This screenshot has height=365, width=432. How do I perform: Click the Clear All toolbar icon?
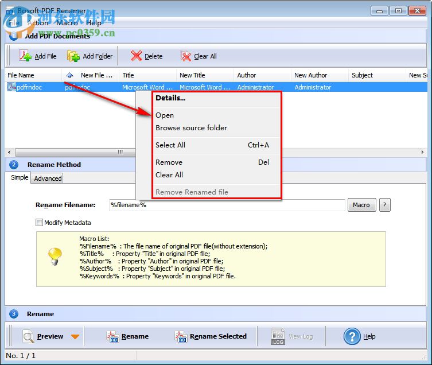186,56
